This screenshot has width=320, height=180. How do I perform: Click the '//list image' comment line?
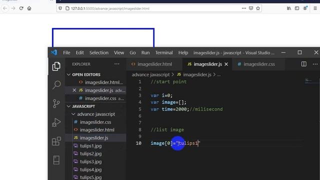(x=167, y=130)
